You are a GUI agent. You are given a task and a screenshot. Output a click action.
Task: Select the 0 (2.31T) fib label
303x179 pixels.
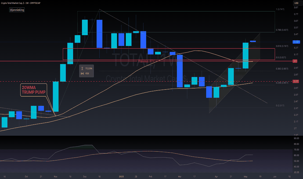tap(280, 106)
